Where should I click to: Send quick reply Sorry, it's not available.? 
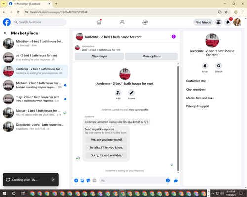[x=106, y=155]
